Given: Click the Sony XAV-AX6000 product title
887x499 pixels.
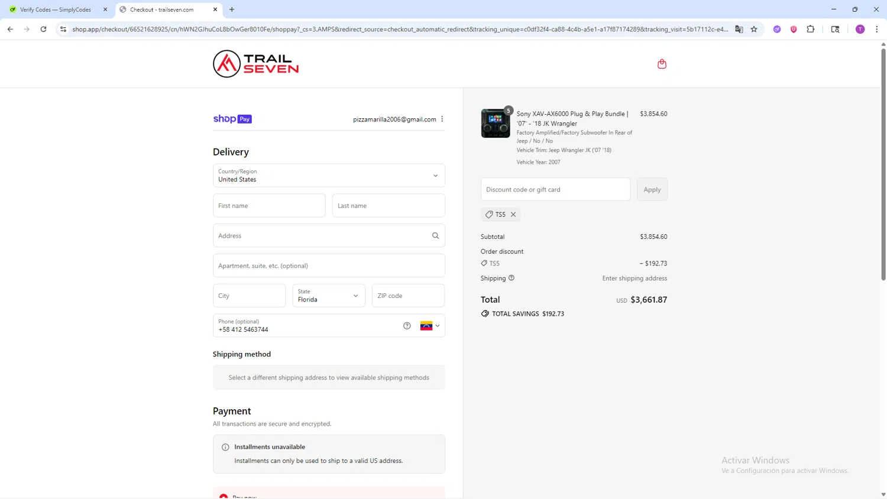Looking at the screenshot, I should (572, 118).
